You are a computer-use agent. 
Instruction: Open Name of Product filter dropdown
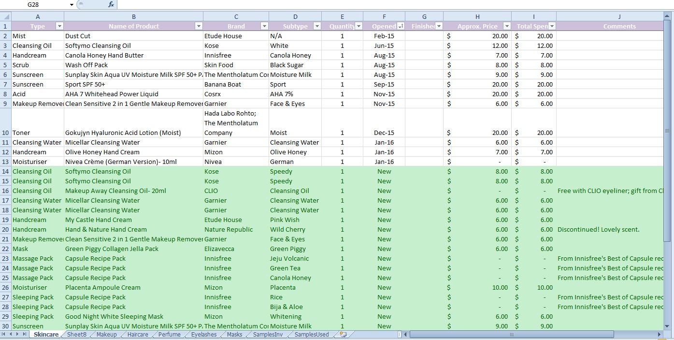click(x=199, y=26)
